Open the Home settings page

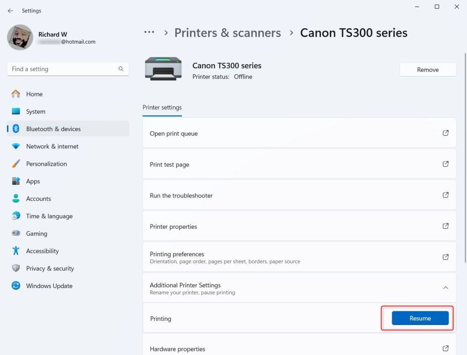68,94
